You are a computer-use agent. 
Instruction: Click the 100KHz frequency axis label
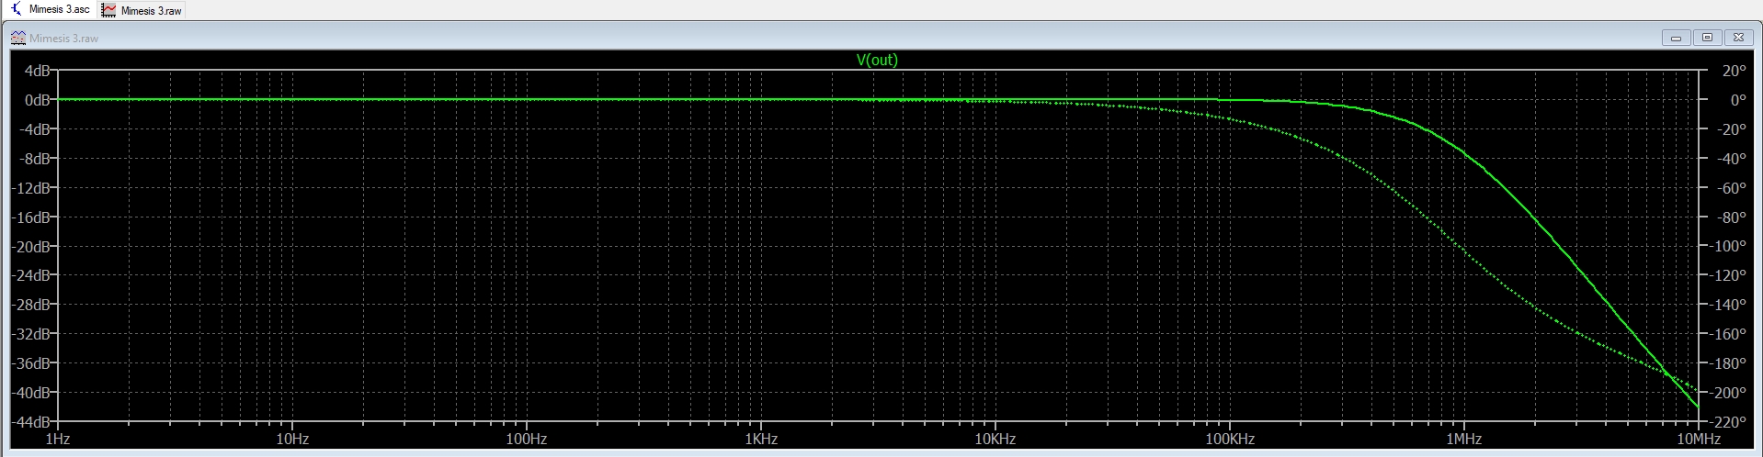coord(1230,440)
